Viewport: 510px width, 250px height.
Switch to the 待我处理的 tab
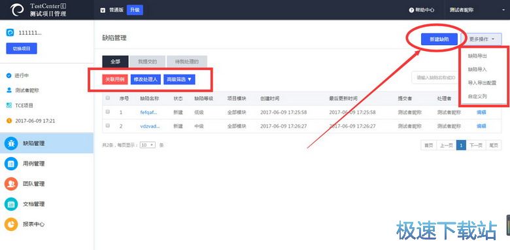click(x=187, y=62)
